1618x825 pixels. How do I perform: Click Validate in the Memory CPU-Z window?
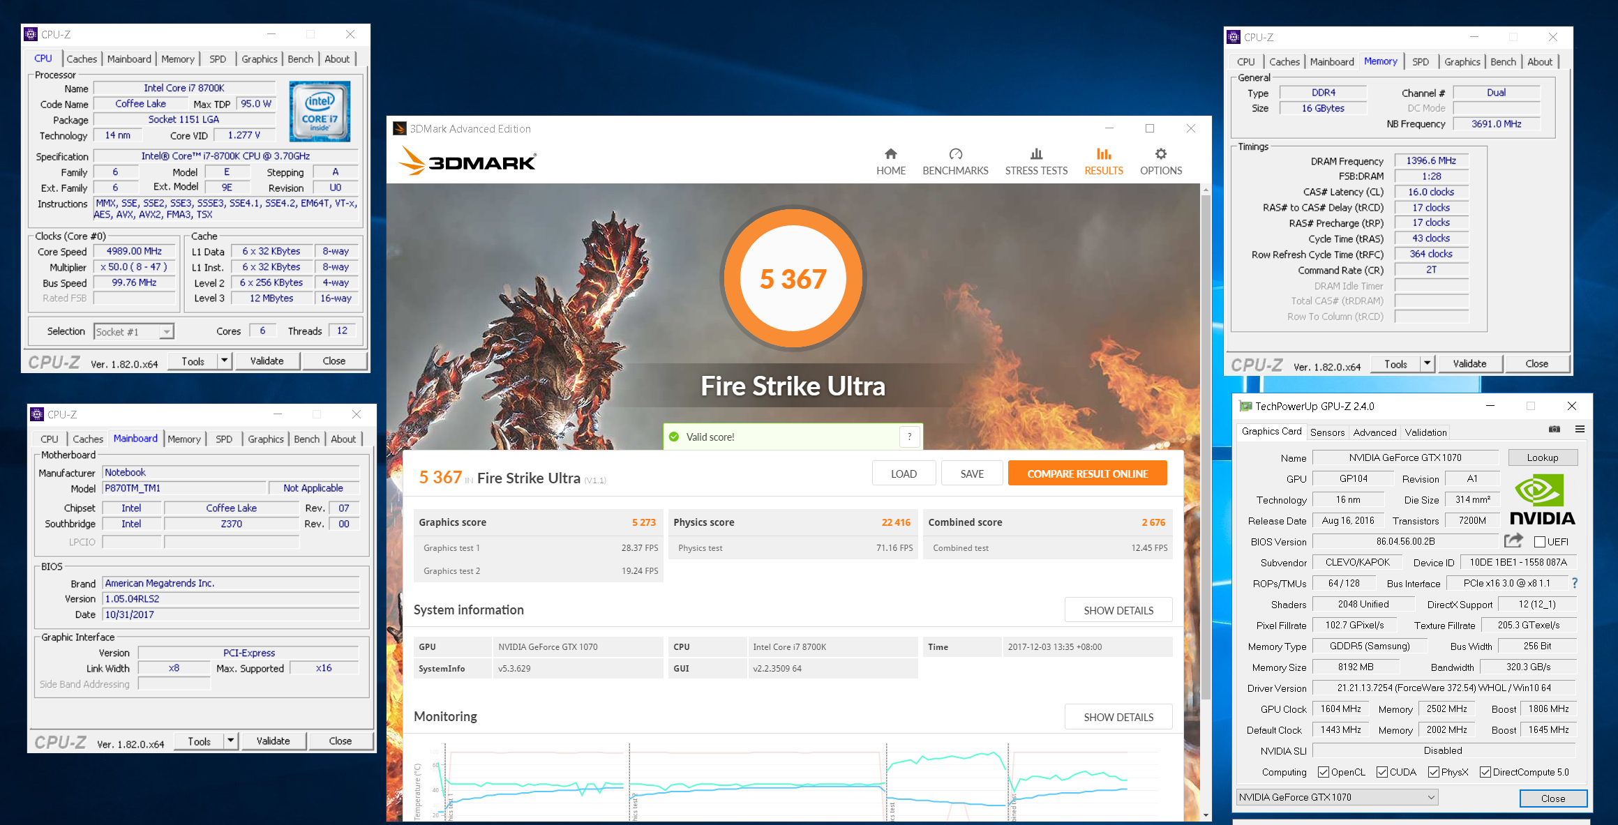click(x=1469, y=364)
